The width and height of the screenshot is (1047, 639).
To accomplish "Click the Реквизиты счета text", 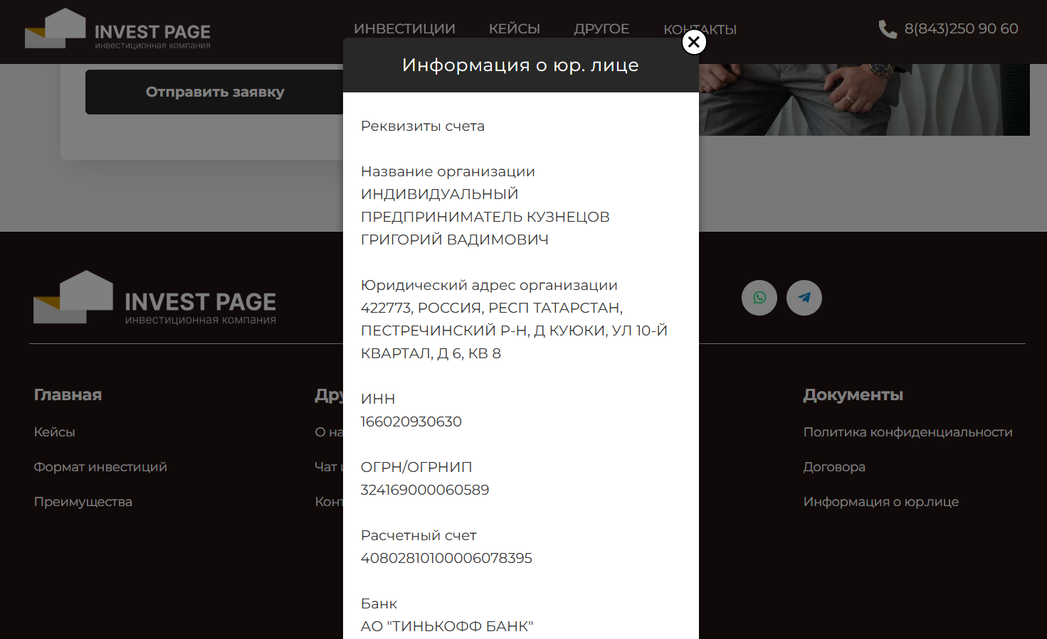I will [x=423, y=127].
